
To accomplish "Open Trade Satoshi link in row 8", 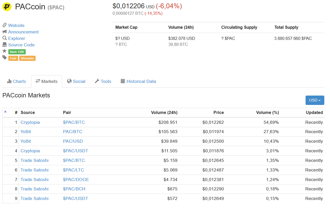I will click(x=35, y=189).
